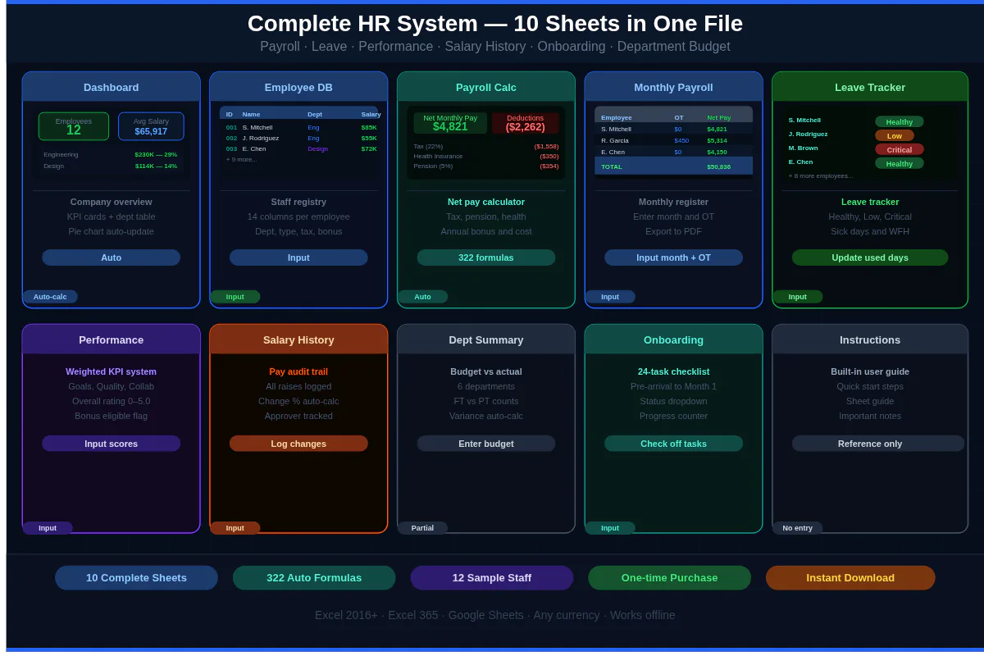Switch to the Employee DB header
The height and width of the screenshot is (656, 984).
(x=298, y=87)
